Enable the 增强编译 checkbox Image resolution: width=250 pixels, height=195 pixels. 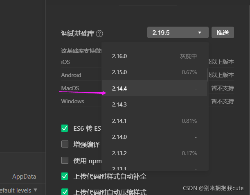pos(65,144)
